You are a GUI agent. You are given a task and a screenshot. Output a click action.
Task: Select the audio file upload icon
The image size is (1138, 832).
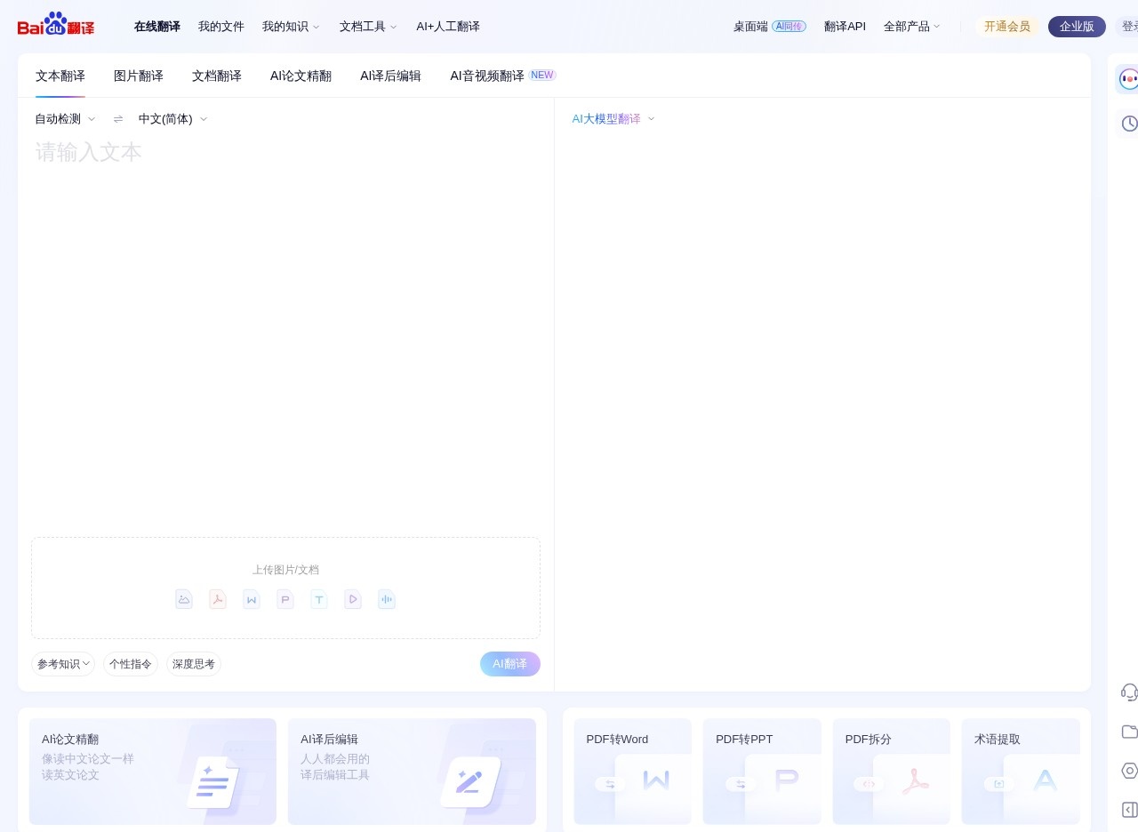[387, 599]
